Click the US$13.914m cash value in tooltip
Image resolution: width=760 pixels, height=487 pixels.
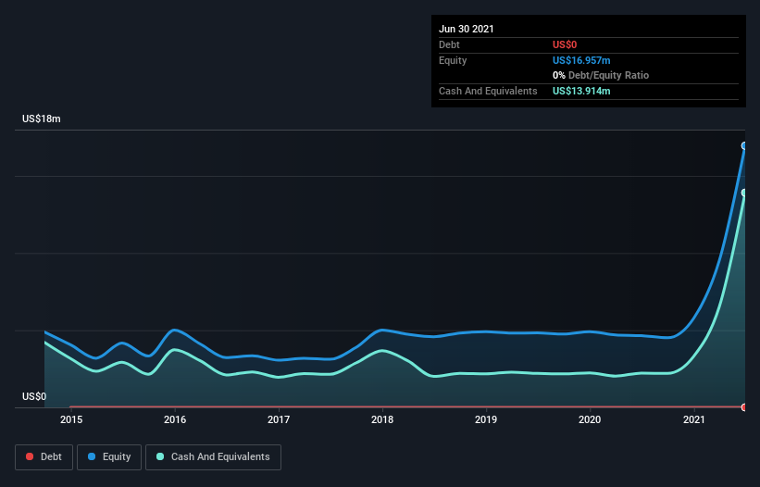[x=581, y=91]
